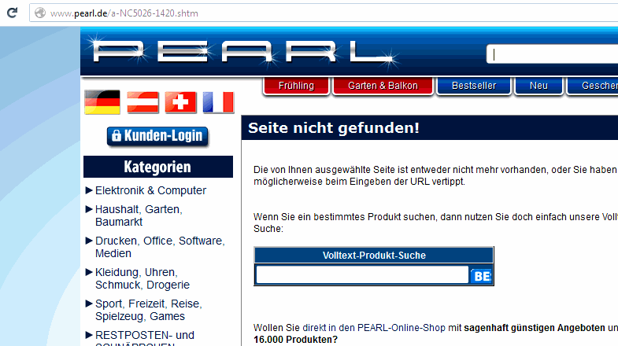The width and height of the screenshot is (618, 346).
Task: Reload the page with the refresh icon
Action: click(x=13, y=13)
